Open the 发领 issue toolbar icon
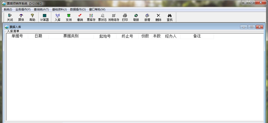This screenshot has height=123, width=268. point(69,17)
